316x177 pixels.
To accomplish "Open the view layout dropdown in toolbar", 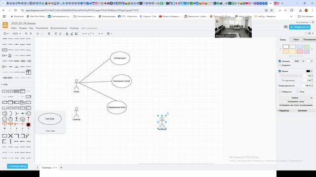I will coord(6,34).
